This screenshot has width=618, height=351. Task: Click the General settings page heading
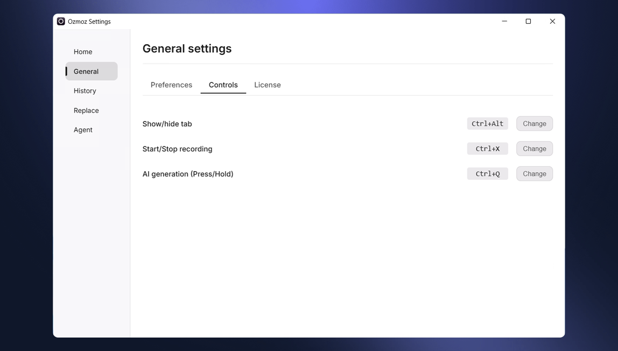coord(187,48)
